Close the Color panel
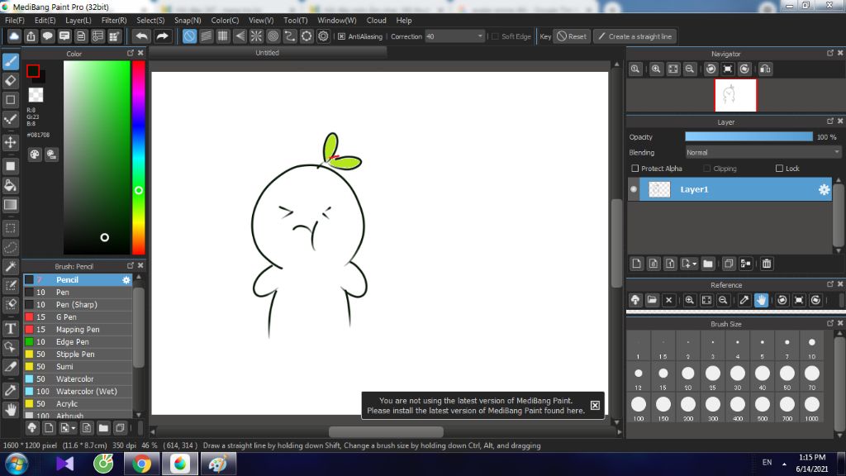 (140, 53)
